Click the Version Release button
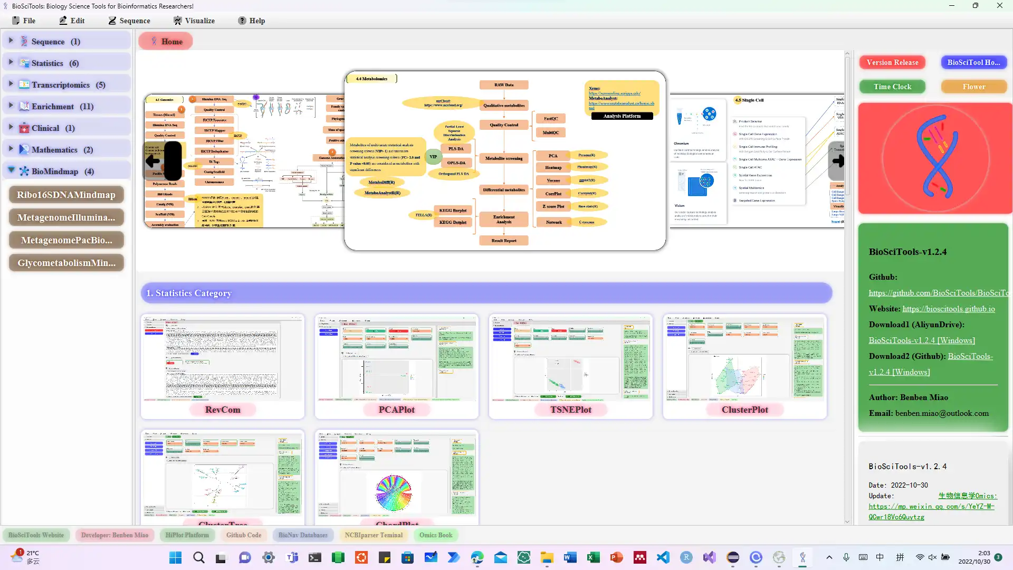This screenshot has width=1013, height=570. click(893, 62)
